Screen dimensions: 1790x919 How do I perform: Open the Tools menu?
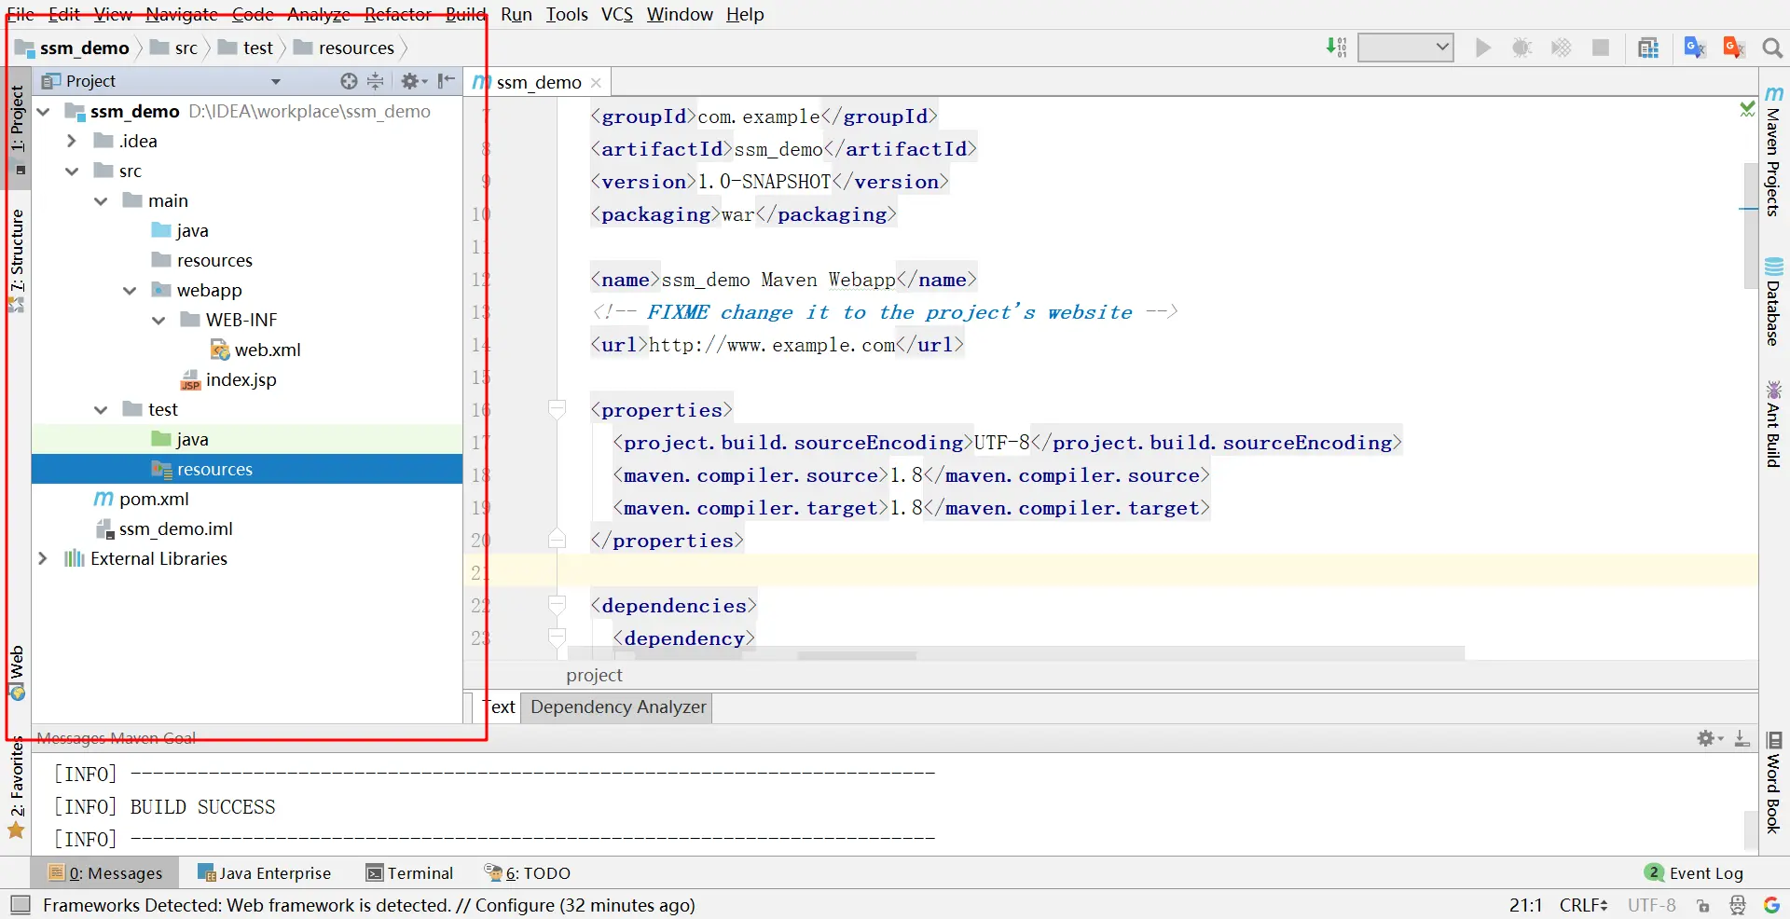point(567,14)
